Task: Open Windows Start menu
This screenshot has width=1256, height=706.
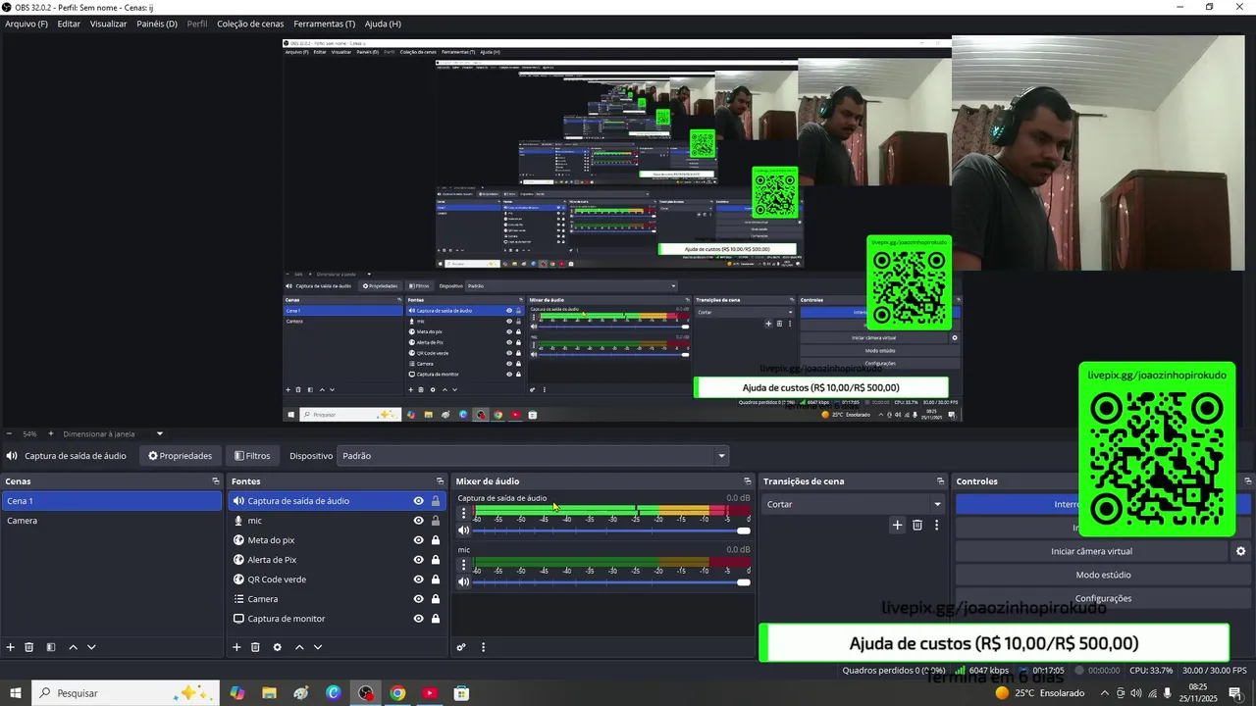Action: [x=16, y=693]
